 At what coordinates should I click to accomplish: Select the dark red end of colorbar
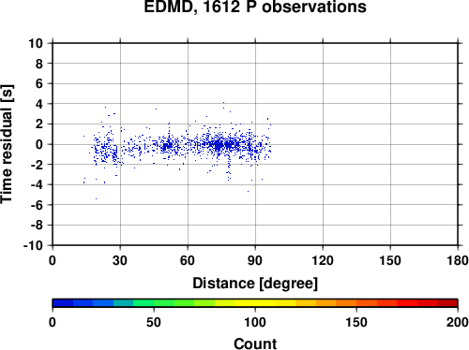(447, 303)
